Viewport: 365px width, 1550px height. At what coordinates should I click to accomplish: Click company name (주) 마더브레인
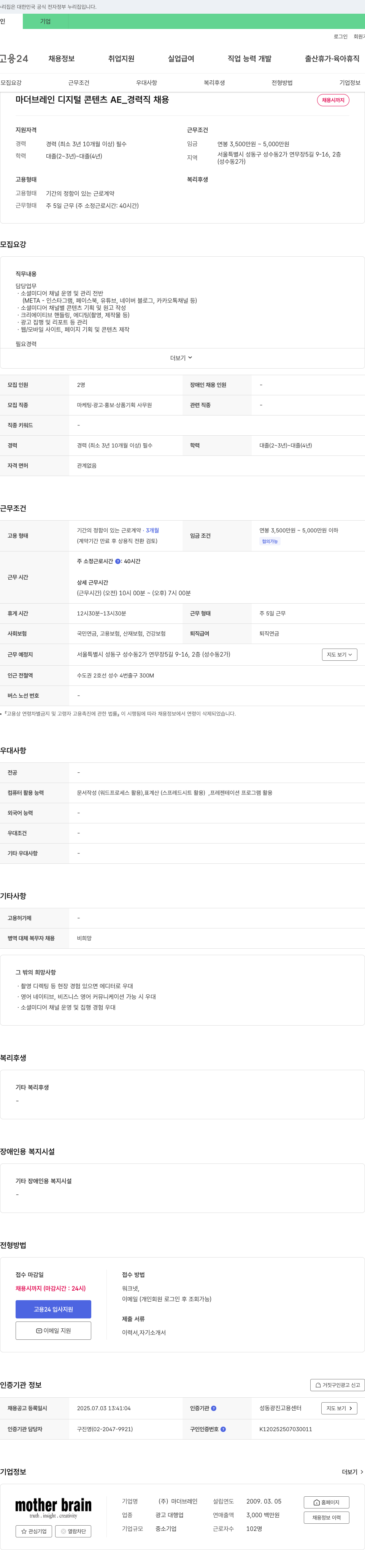(x=178, y=1501)
